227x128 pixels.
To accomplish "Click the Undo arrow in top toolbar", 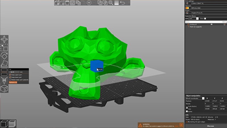I will coord(122,3).
